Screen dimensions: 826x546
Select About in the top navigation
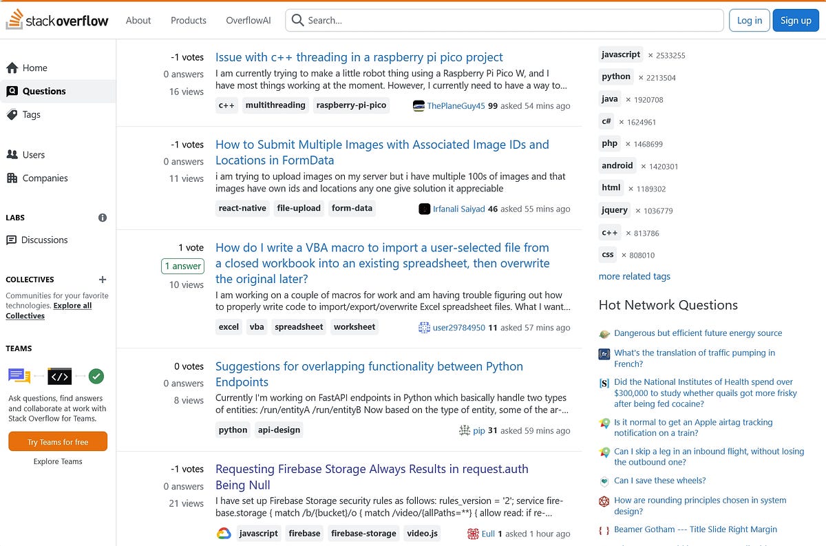[x=138, y=20]
